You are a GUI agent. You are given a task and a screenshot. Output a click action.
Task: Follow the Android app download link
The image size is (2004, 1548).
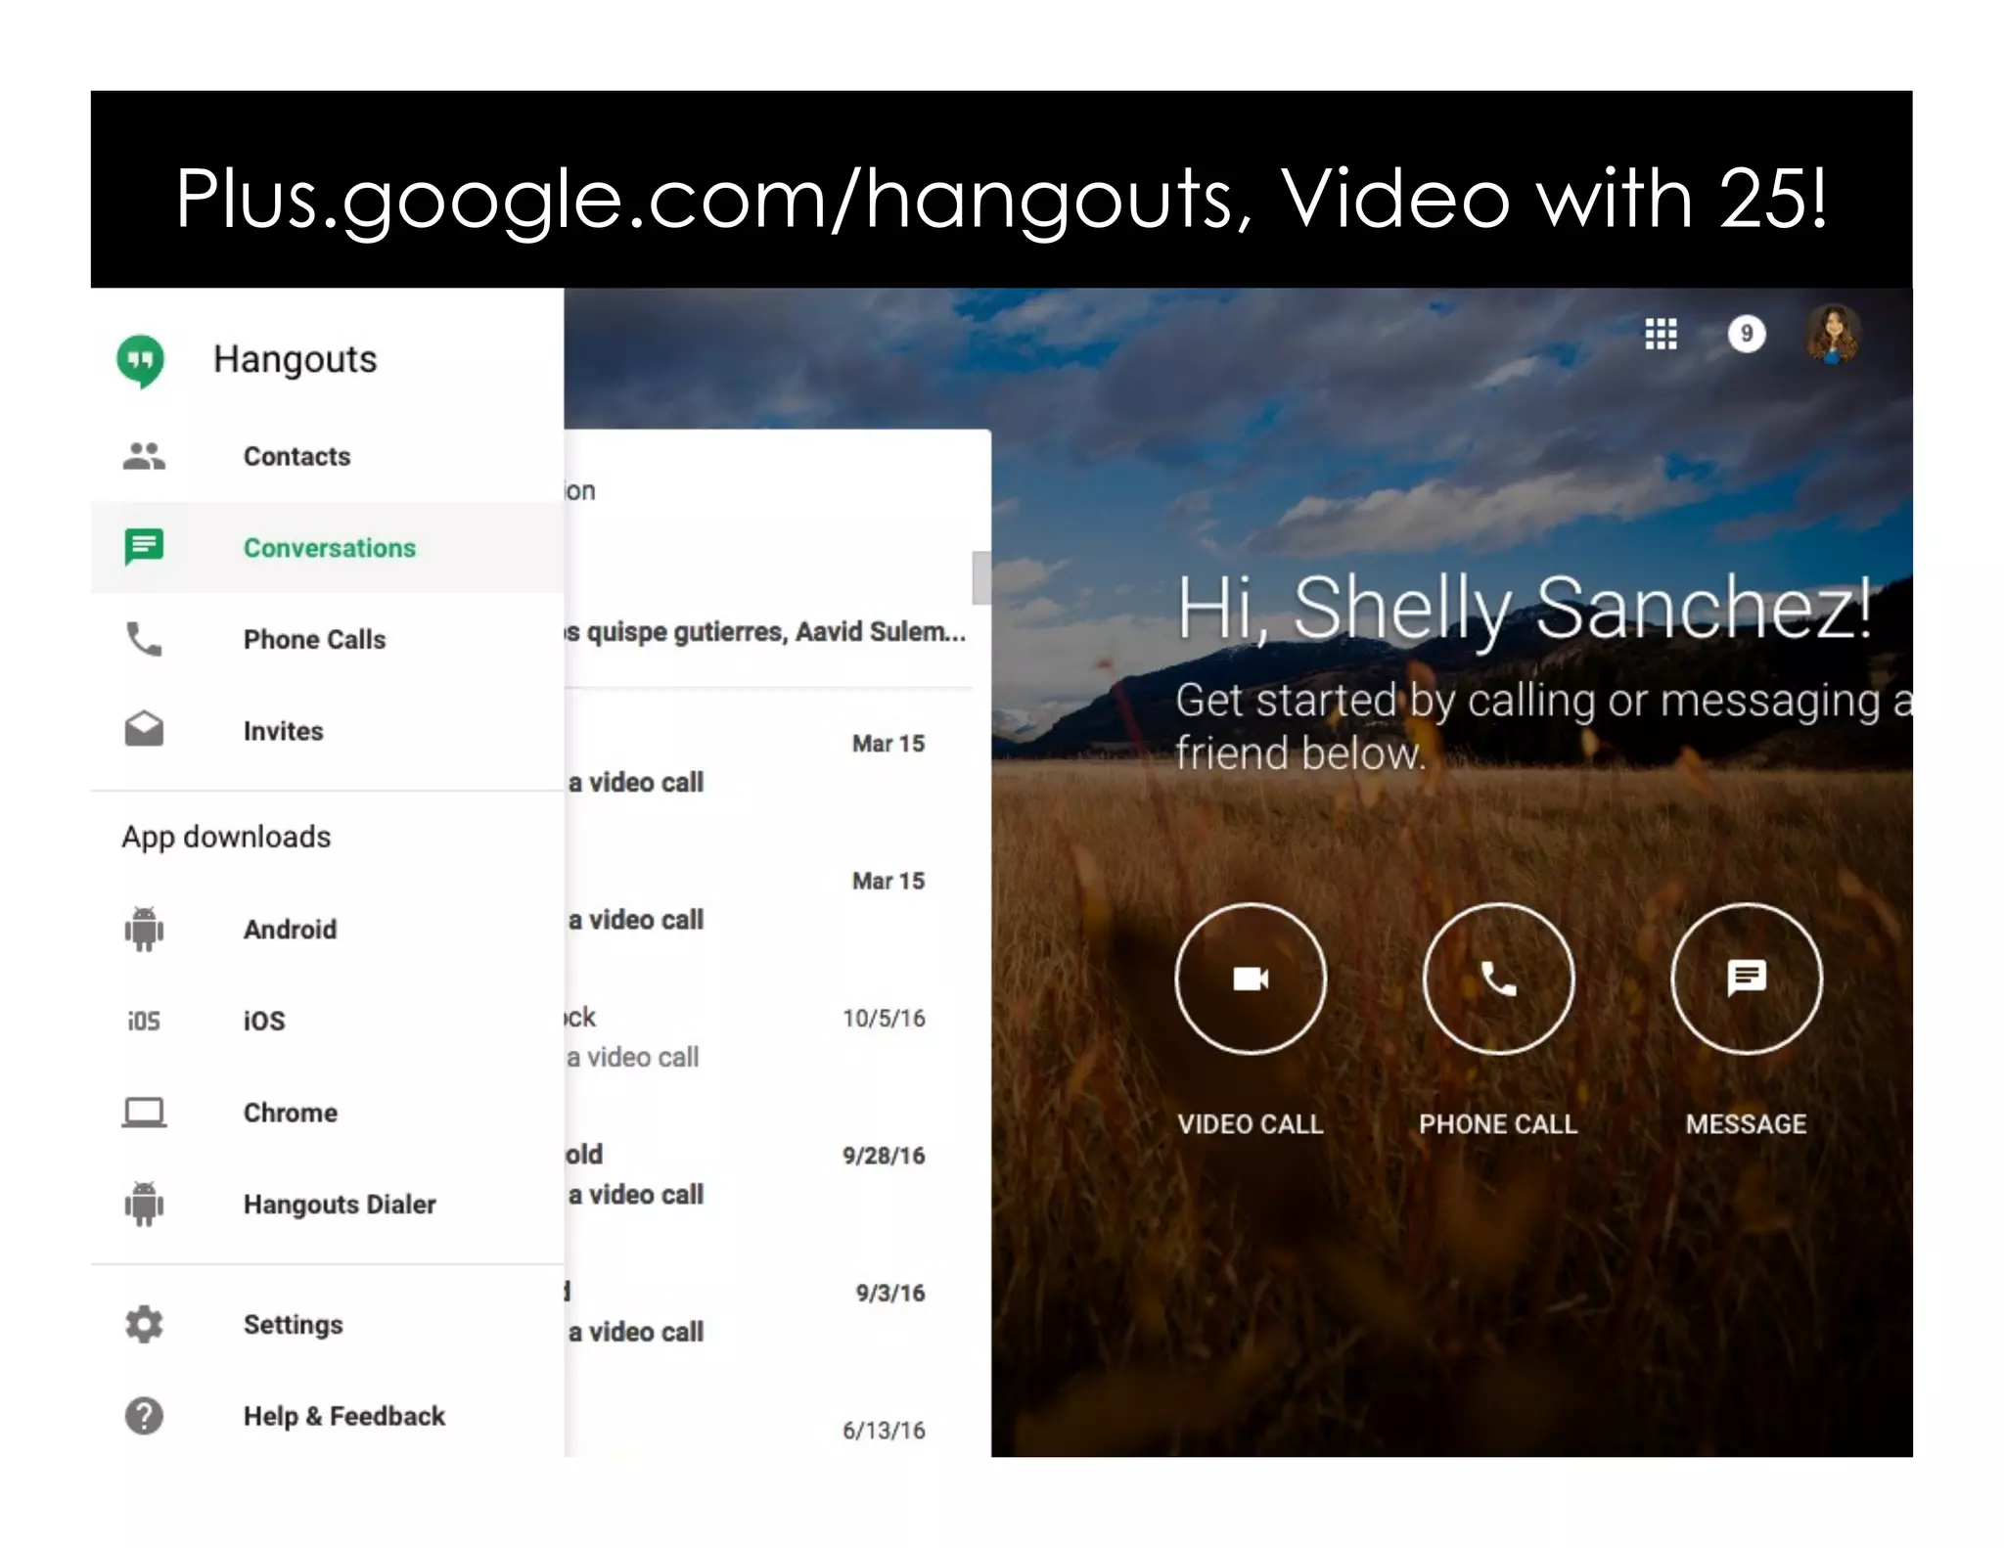[x=327, y=929]
